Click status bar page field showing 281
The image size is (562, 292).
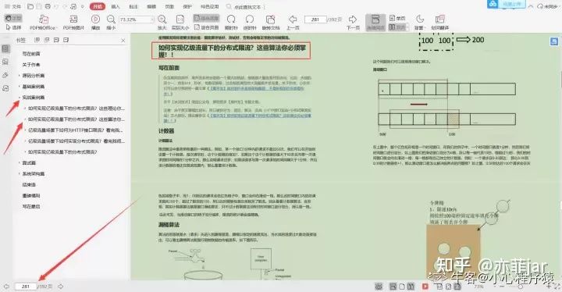coord(26,287)
